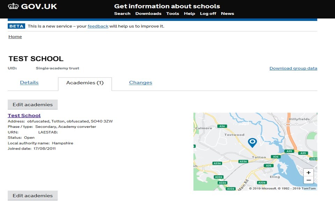
Task: Select the Academies (1) tab
Action: tap(85, 83)
